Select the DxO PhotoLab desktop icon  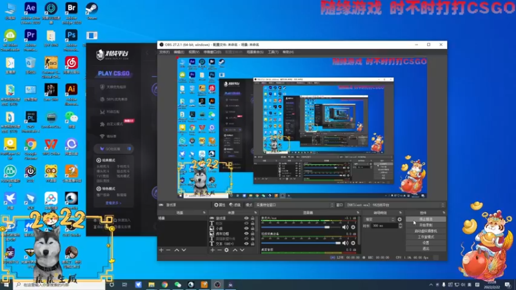click(x=30, y=122)
